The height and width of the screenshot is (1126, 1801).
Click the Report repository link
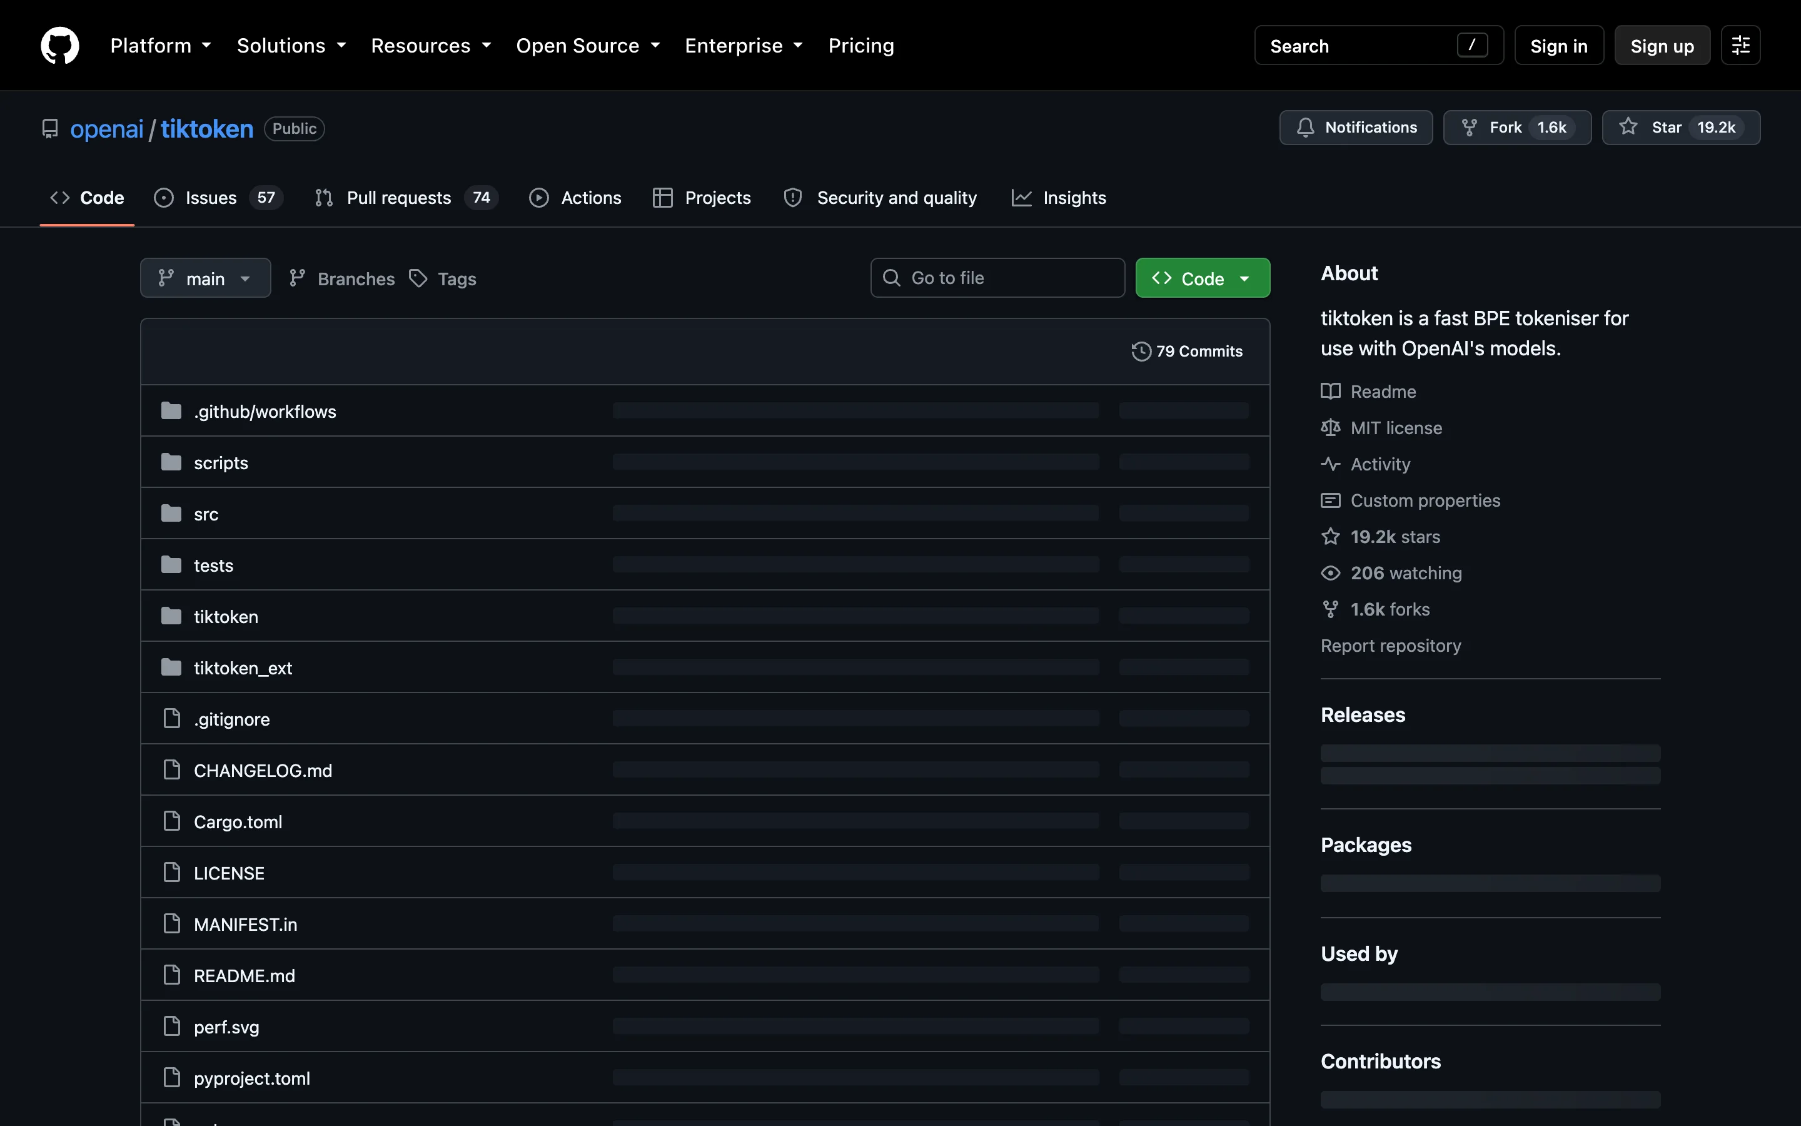(x=1391, y=646)
